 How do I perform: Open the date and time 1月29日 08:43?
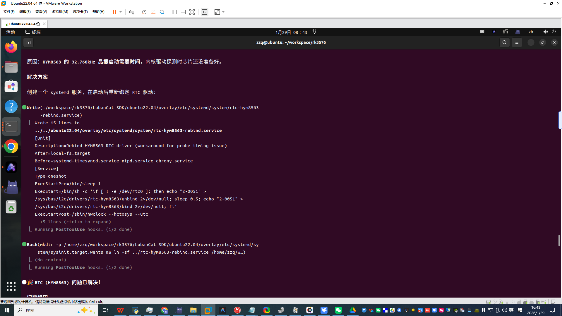291,32
